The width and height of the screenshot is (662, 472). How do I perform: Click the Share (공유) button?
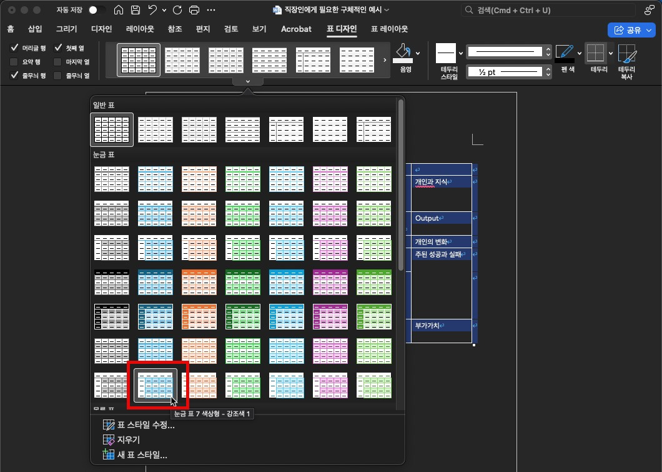[x=631, y=30]
